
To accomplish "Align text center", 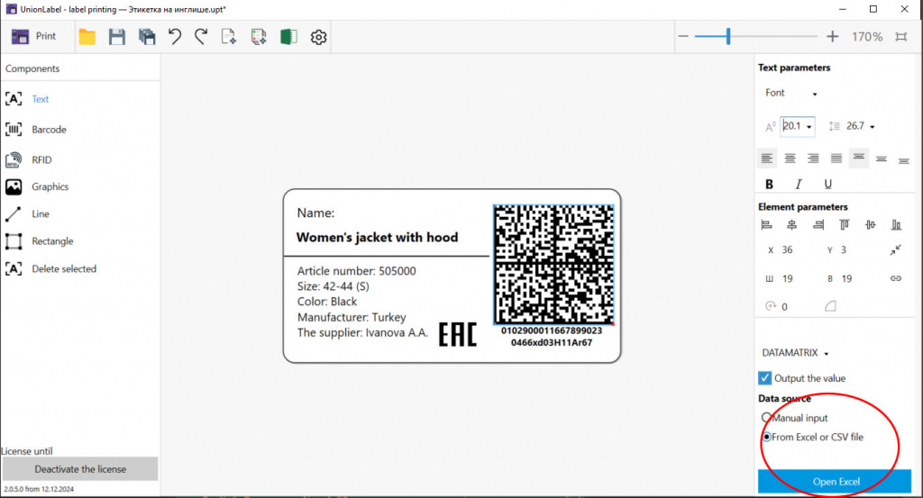I will [790, 158].
